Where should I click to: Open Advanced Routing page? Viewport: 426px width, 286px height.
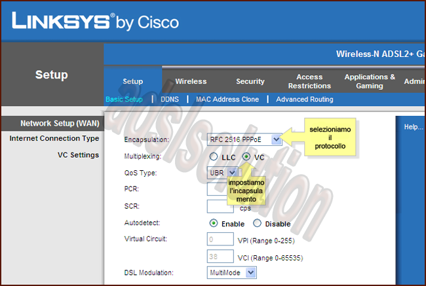[304, 99]
